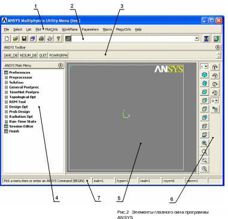Switch to Oblique view

[204, 83]
